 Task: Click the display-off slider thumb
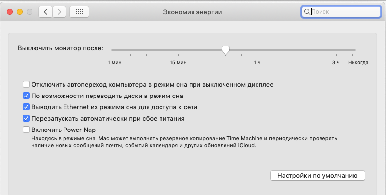[x=225, y=50]
